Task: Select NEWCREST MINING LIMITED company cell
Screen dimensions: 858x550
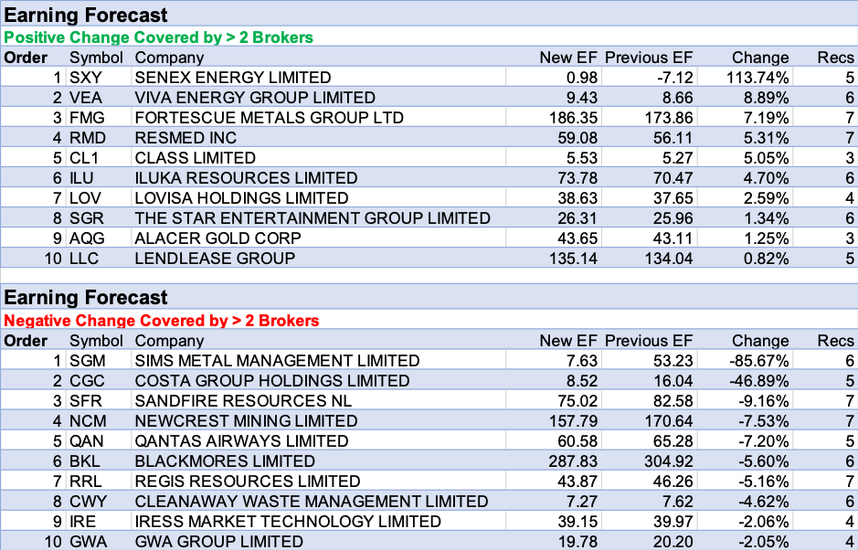Action: click(246, 421)
